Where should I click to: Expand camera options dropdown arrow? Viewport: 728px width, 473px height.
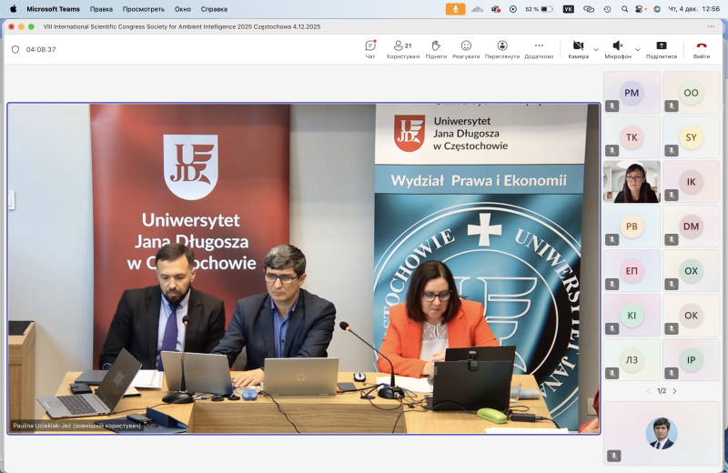(x=596, y=49)
